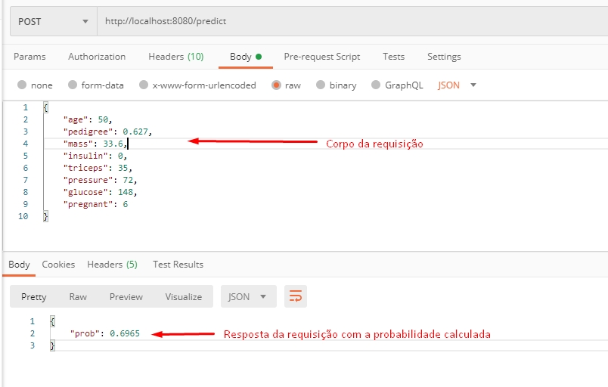608x387 pixels.
Task: Click the wrap lines icon in response toolbar
Action: [x=296, y=296]
